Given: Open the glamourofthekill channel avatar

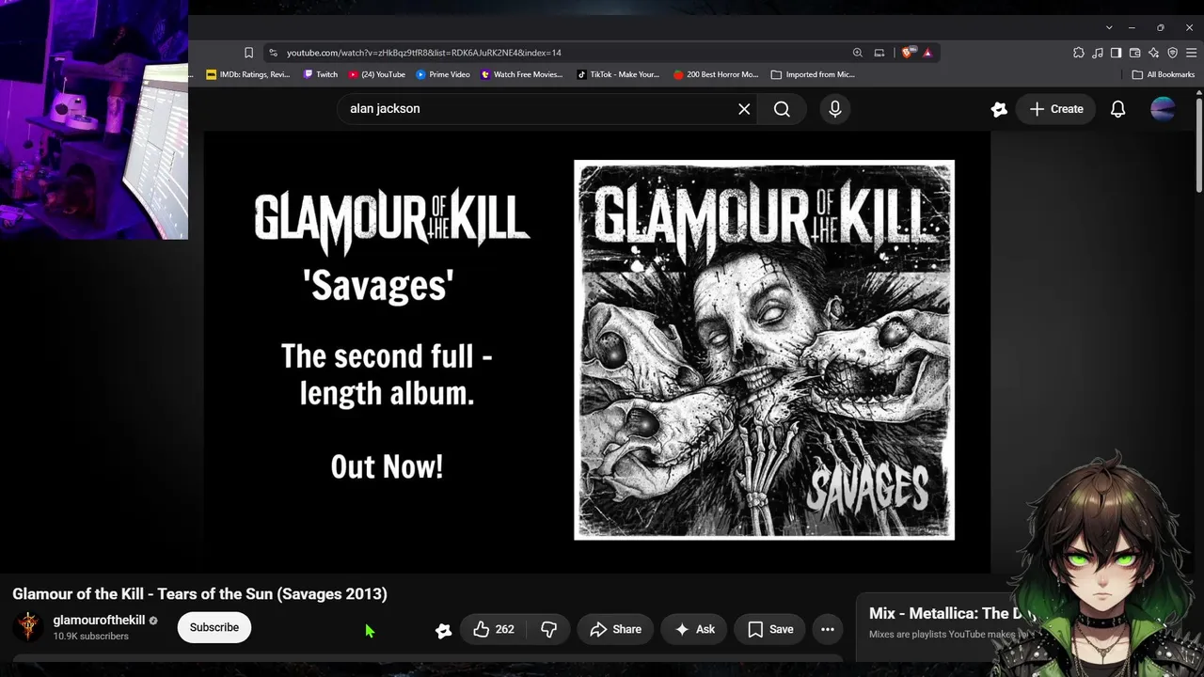Looking at the screenshot, I should tap(28, 627).
